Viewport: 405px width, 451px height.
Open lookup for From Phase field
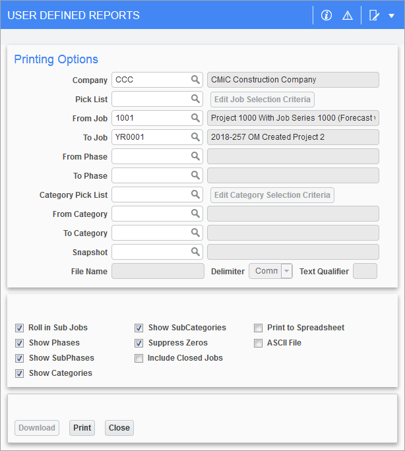(195, 156)
